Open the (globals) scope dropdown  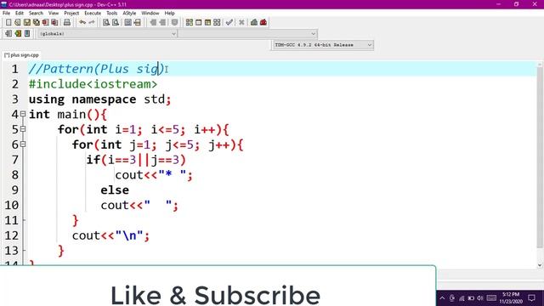tap(107, 34)
